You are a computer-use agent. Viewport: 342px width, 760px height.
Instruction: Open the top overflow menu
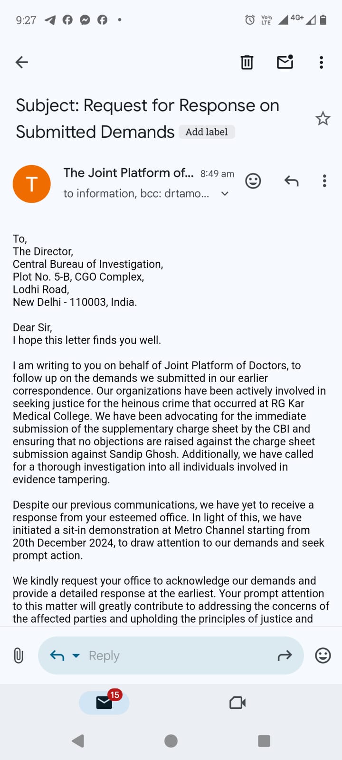[322, 62]
